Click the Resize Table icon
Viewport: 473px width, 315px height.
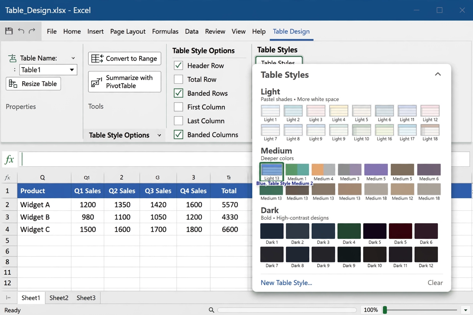point(13,84)
